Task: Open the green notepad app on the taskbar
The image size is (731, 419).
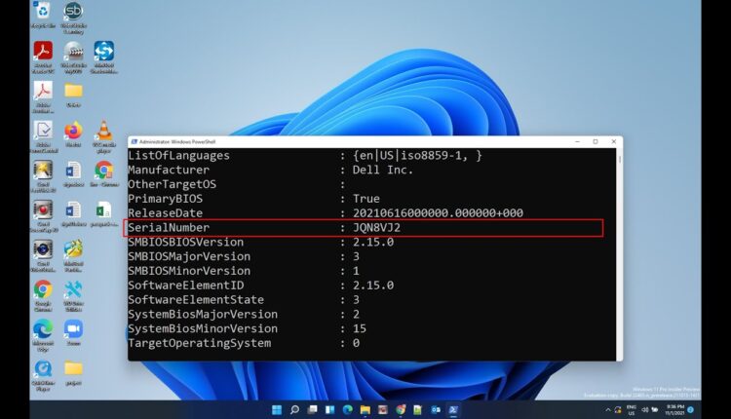Action: tap(418, 409)
